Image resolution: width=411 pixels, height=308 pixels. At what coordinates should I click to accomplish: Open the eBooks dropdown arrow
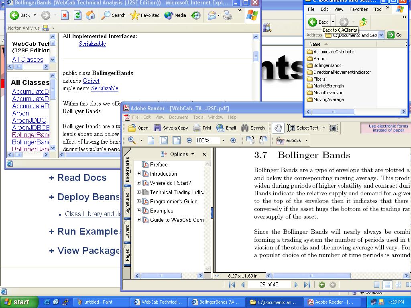tap(306, 140)
